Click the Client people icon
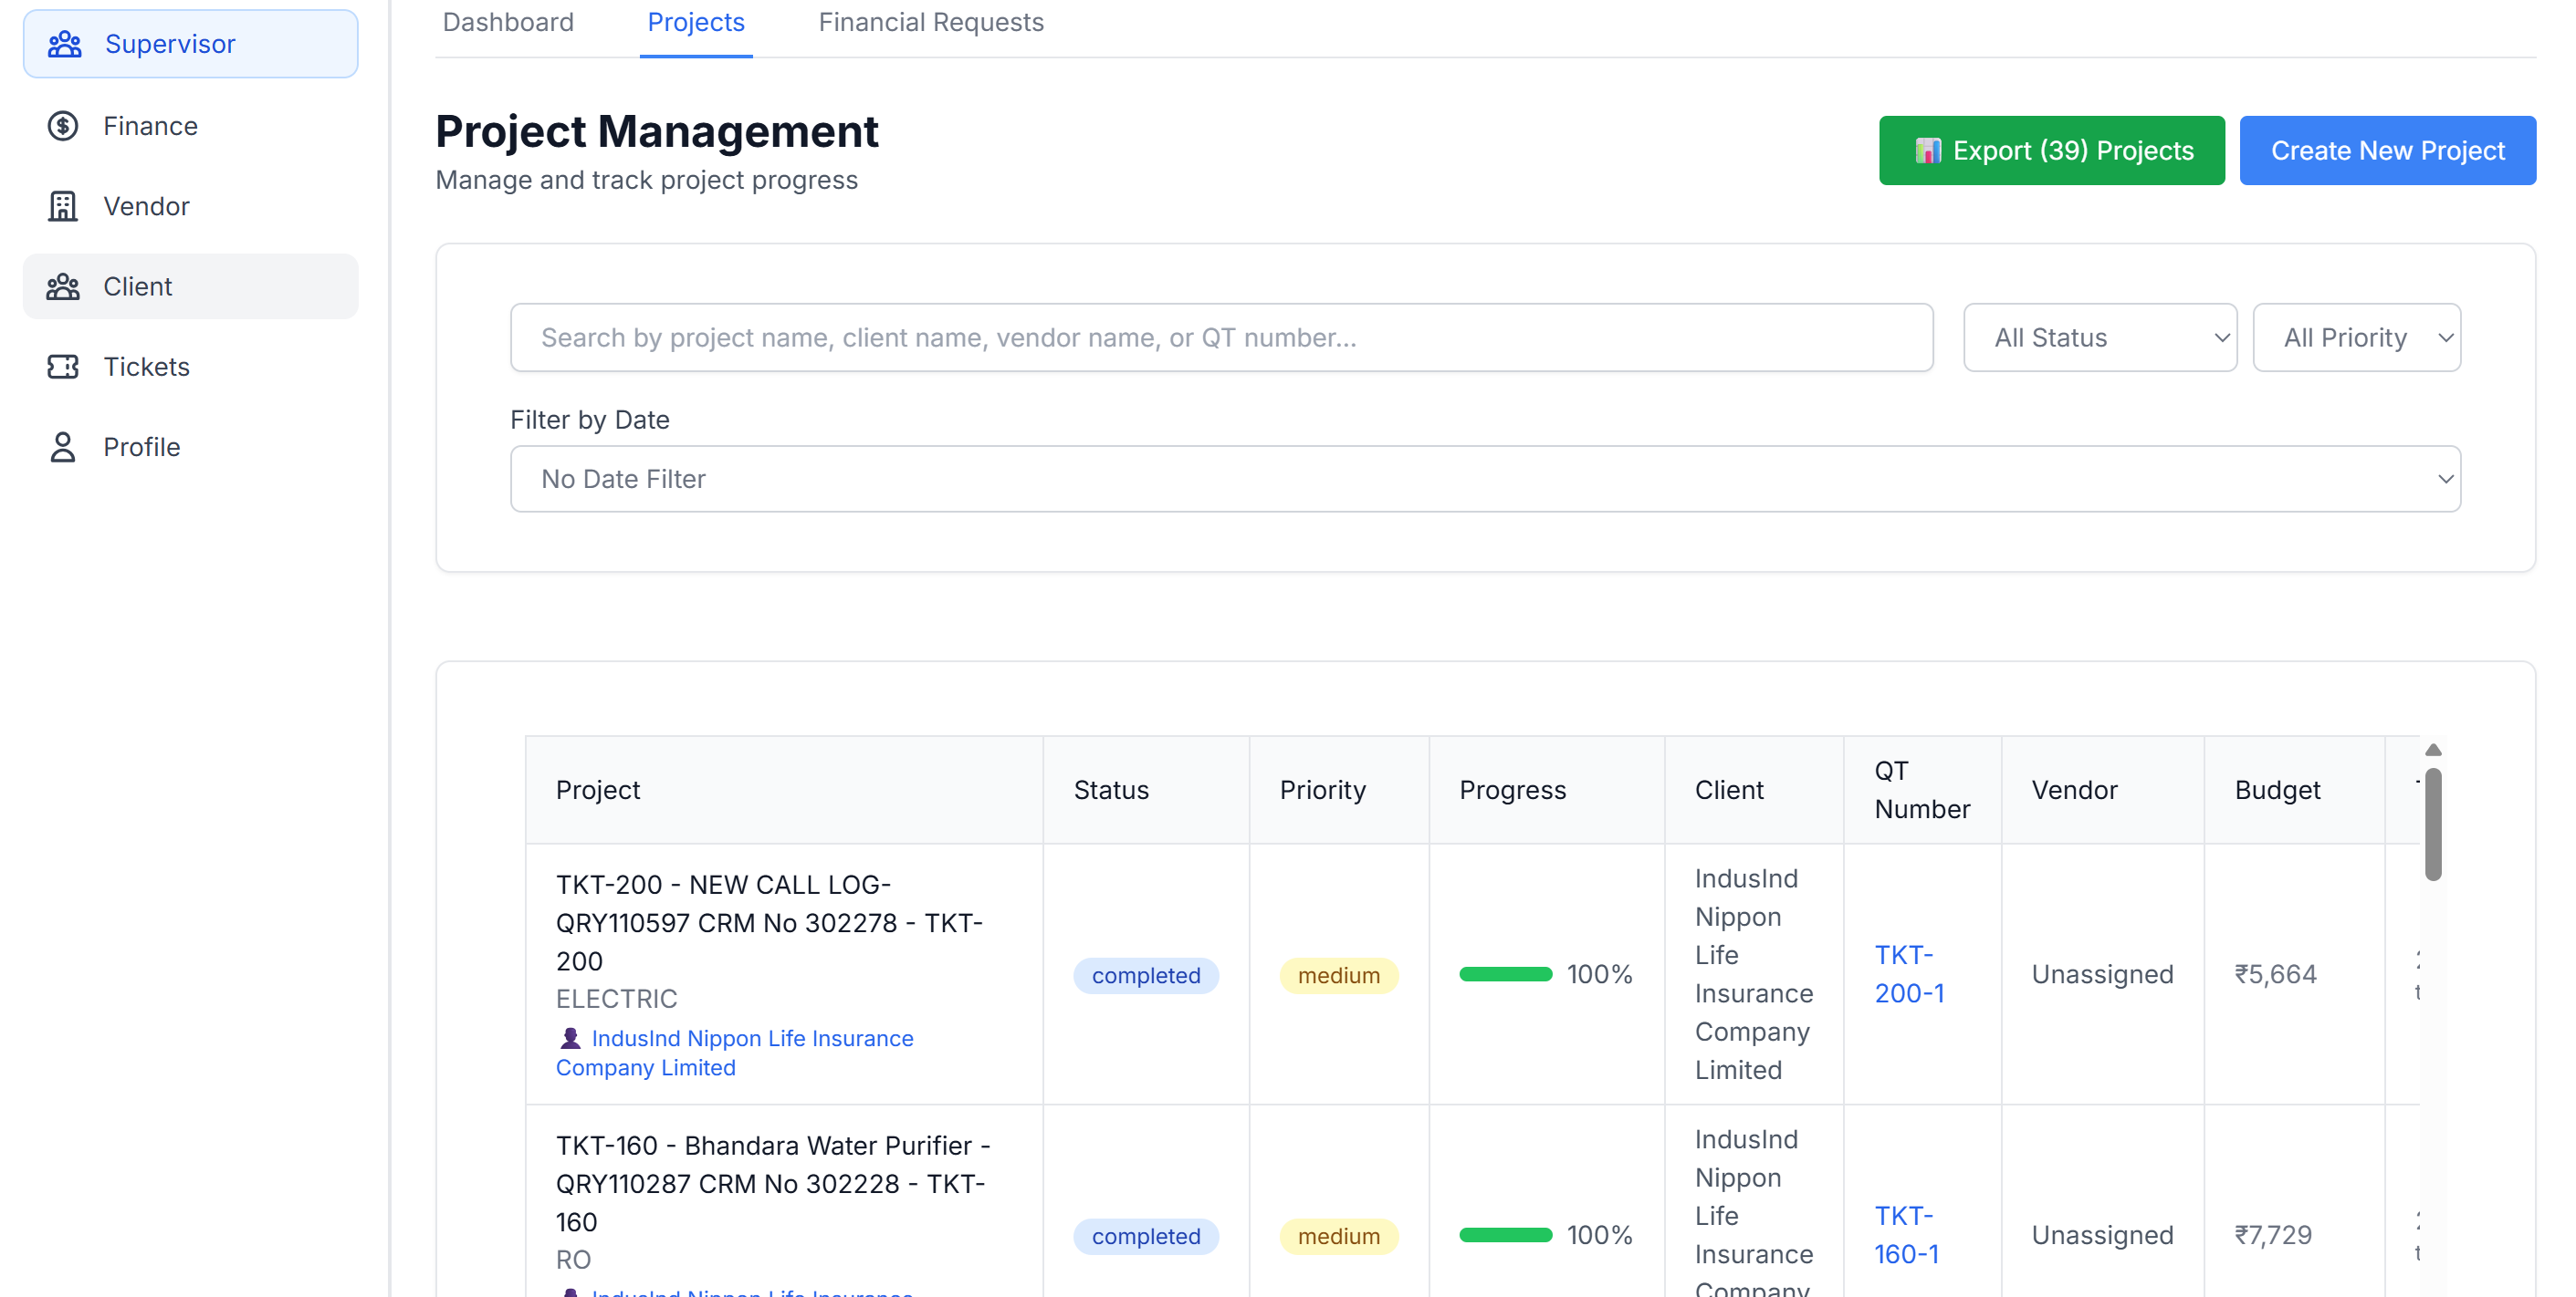The height and width of the screenshot is (1297, 2576). [x=63, y=286]
